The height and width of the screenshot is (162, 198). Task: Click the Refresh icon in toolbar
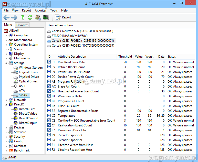pos(30,17)
